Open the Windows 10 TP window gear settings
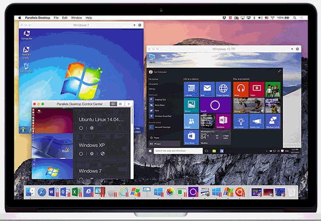 (x=297, y=49)
